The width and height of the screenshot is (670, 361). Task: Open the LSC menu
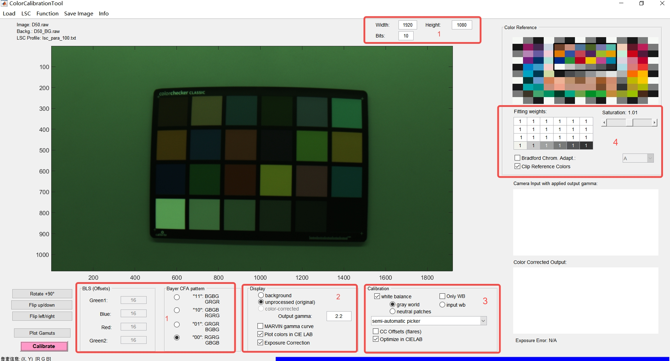(26, 14)
